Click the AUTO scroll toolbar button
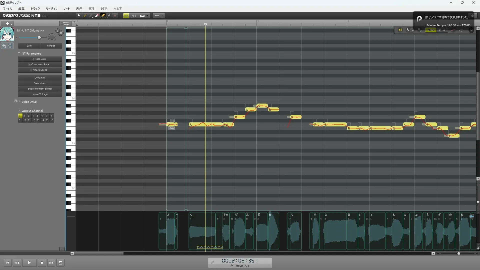The height and width of the screenshot is (270, 480). [158, 15]
